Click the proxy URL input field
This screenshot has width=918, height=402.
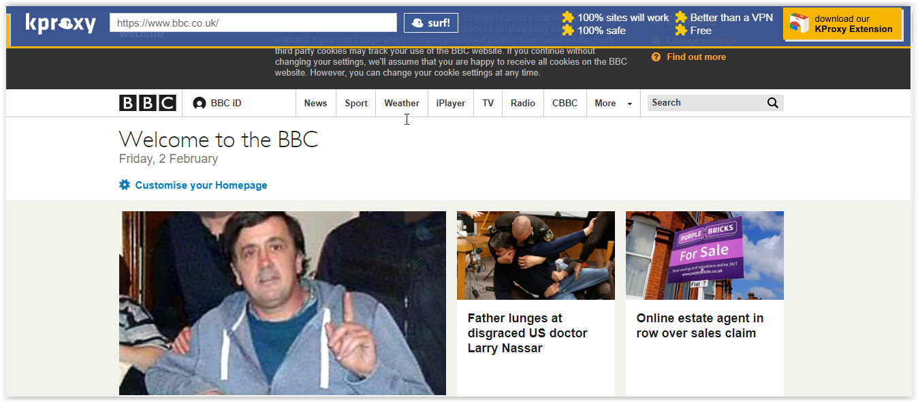tap(253, 22)
